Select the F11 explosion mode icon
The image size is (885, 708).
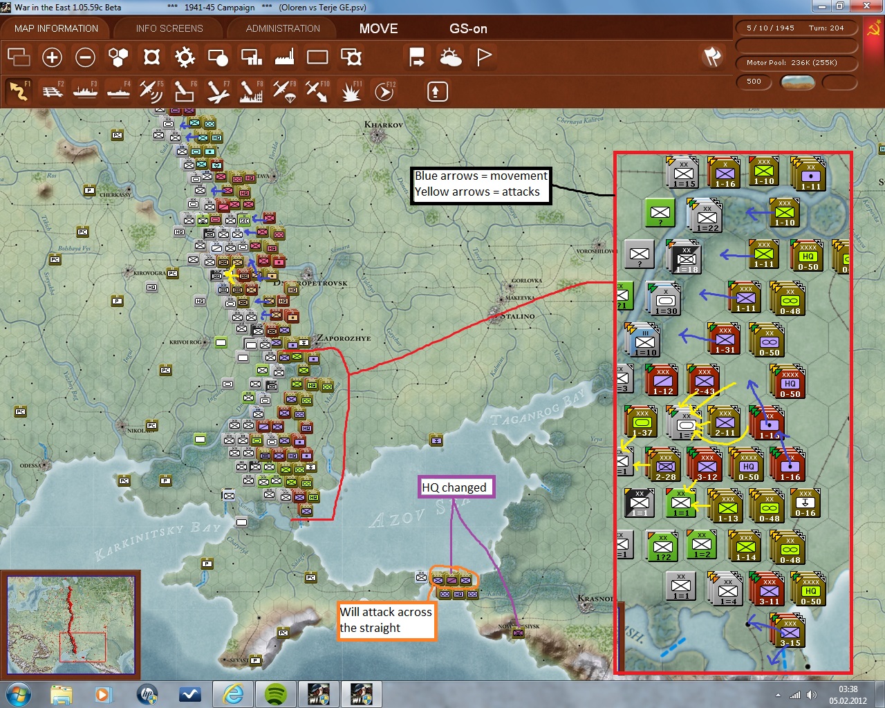pos(351,91)
